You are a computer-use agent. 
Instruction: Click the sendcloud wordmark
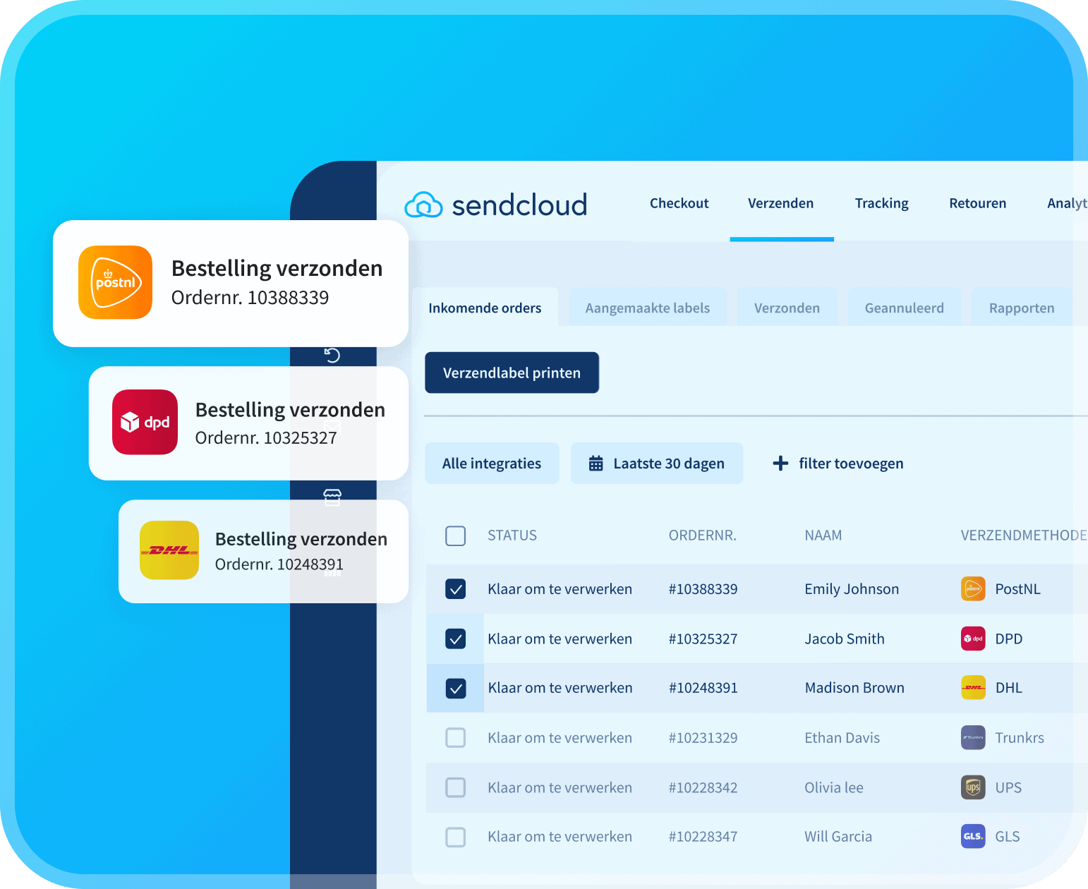point(519,205)
